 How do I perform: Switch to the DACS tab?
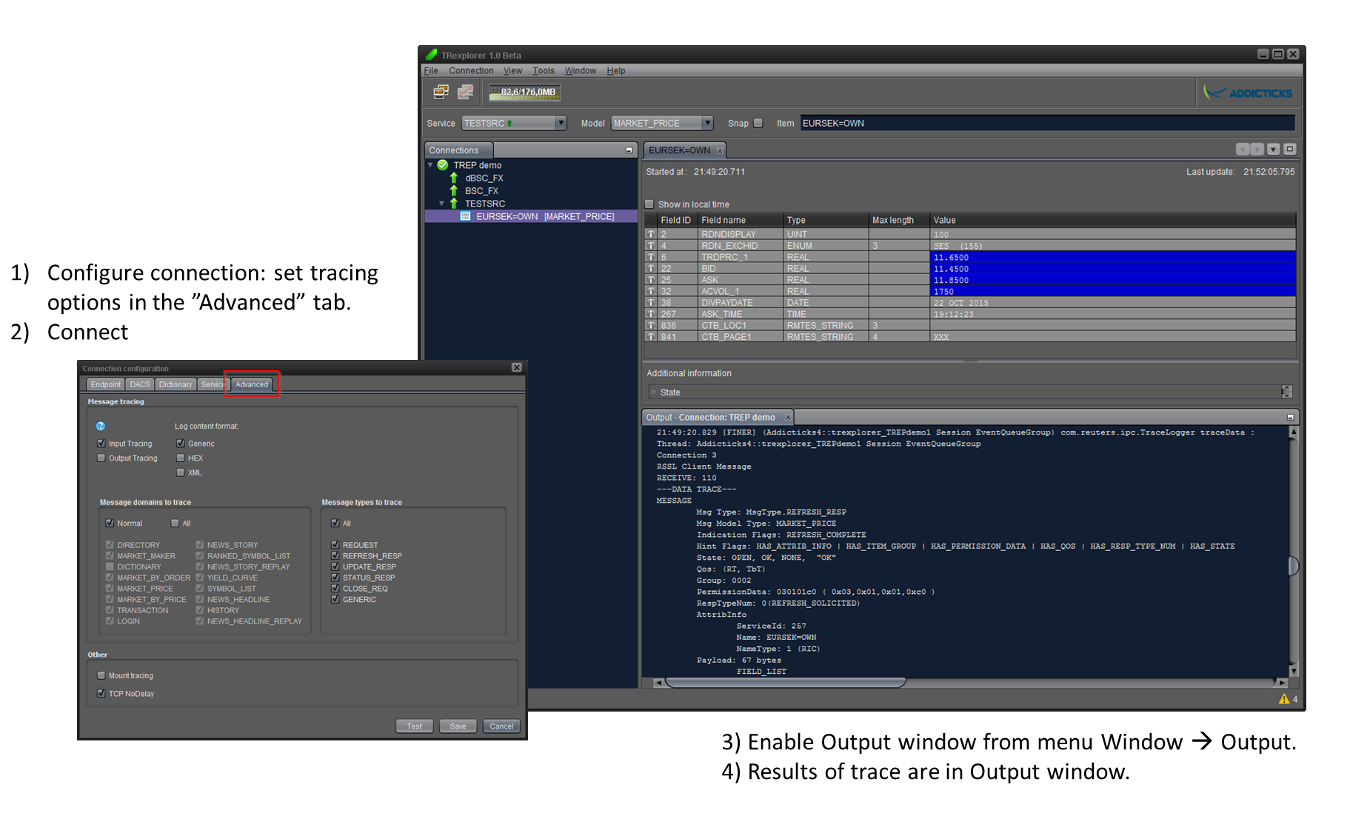coord(140,384)
